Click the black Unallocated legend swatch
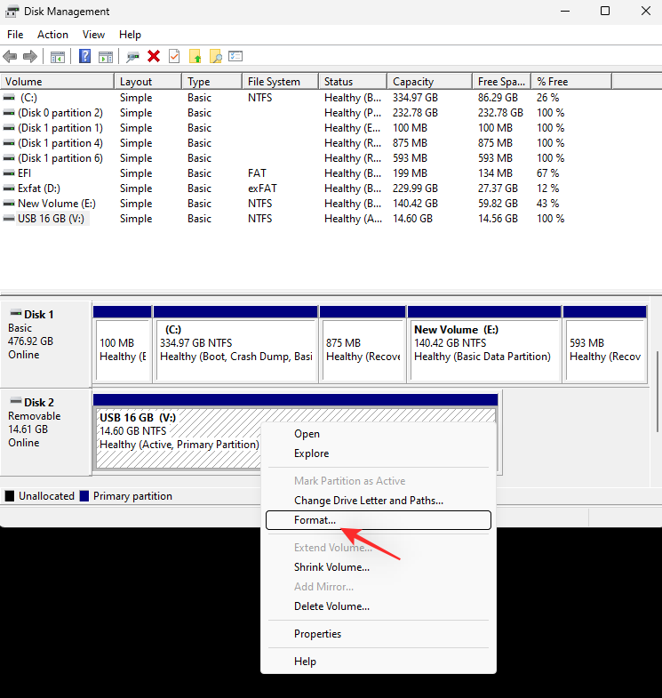This screenshot has width=662, height=698. [x=10, y=496]
